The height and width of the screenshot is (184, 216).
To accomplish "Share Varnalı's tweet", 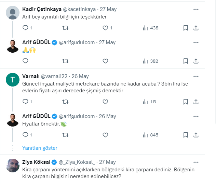I will point(196,102).
